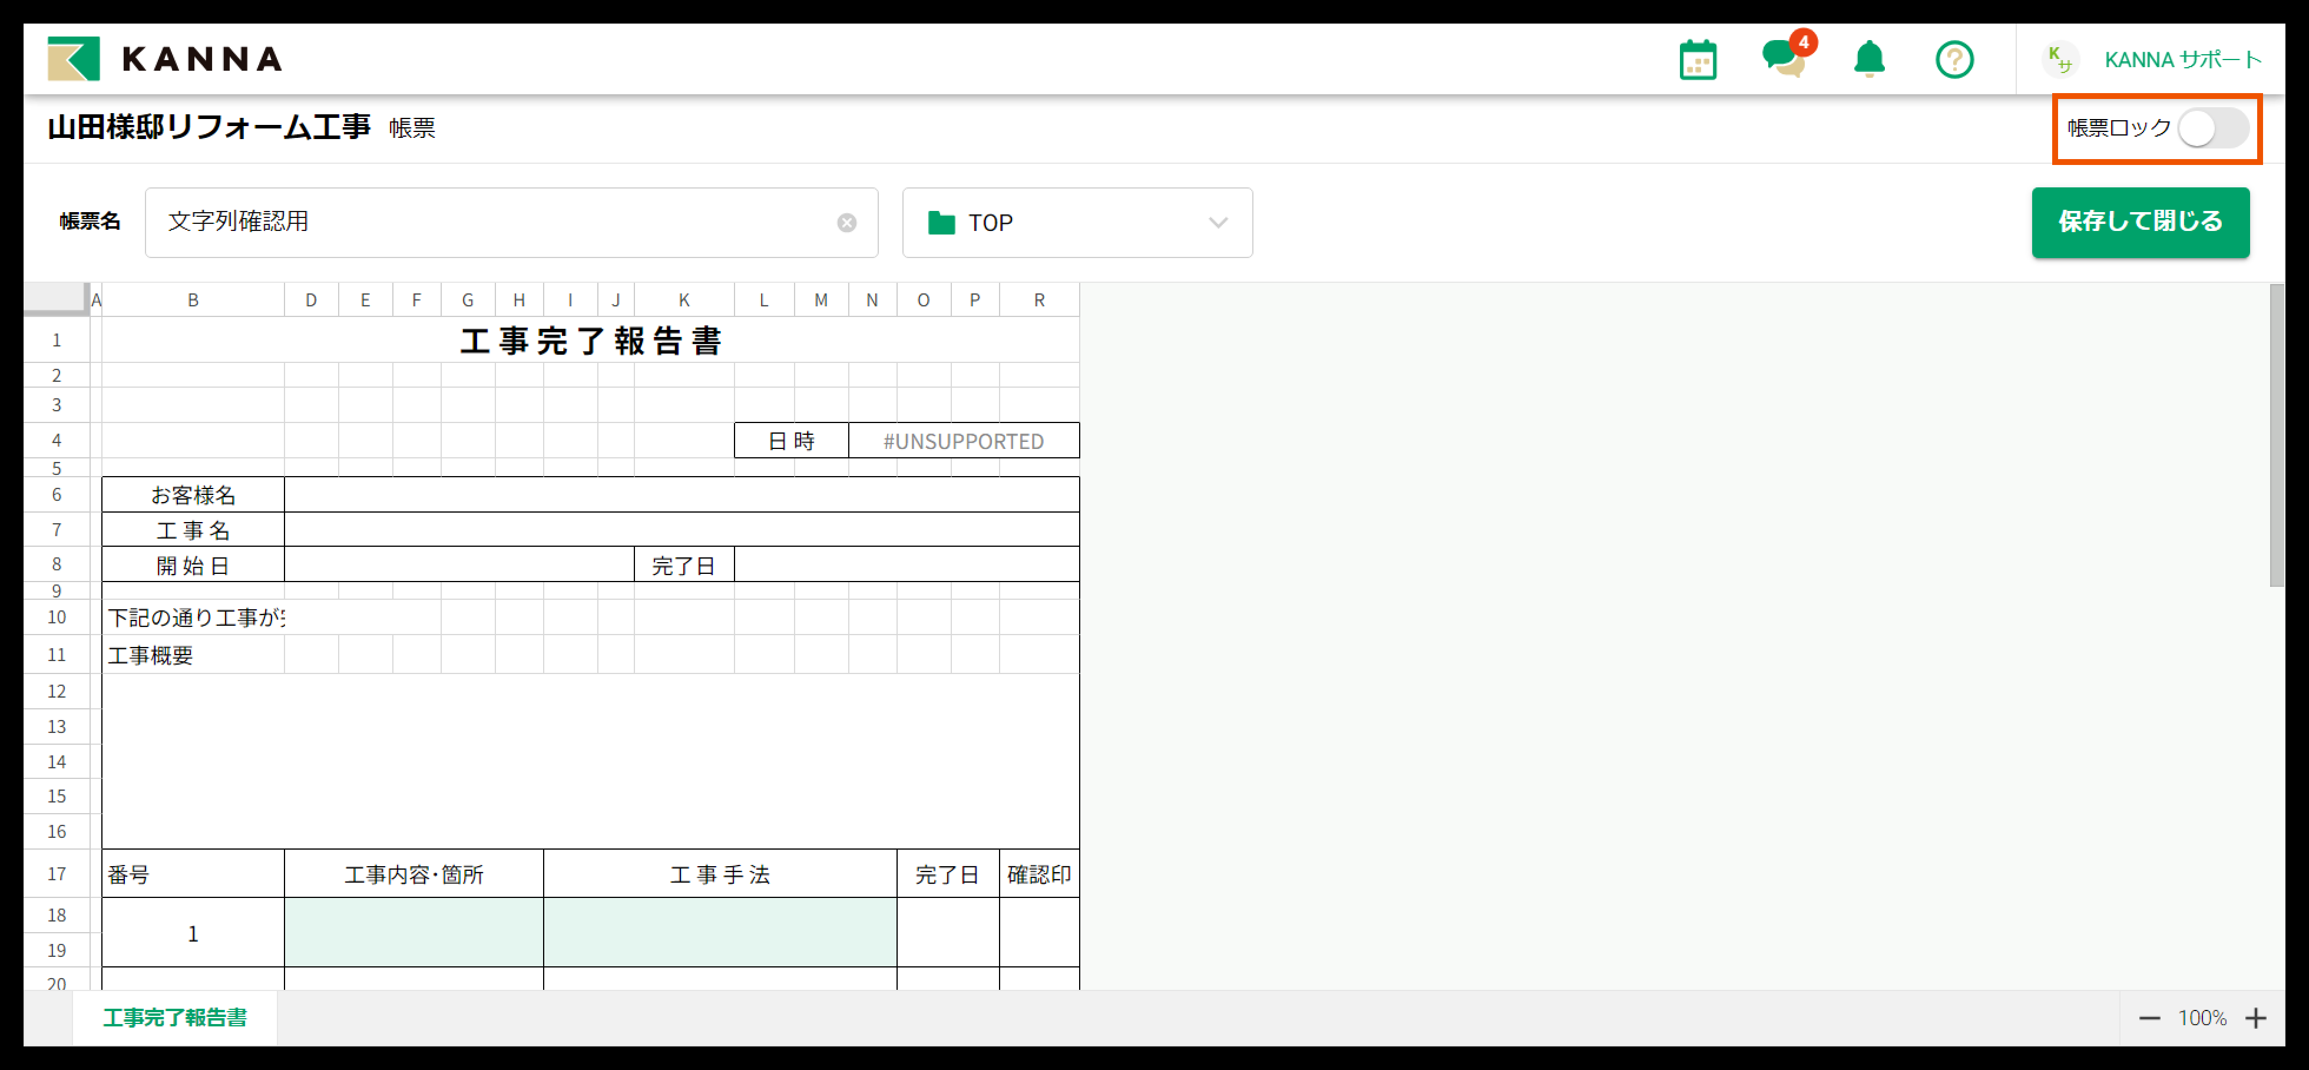Click the #UNSUPPORTED date cell

(x=962, y=441)
